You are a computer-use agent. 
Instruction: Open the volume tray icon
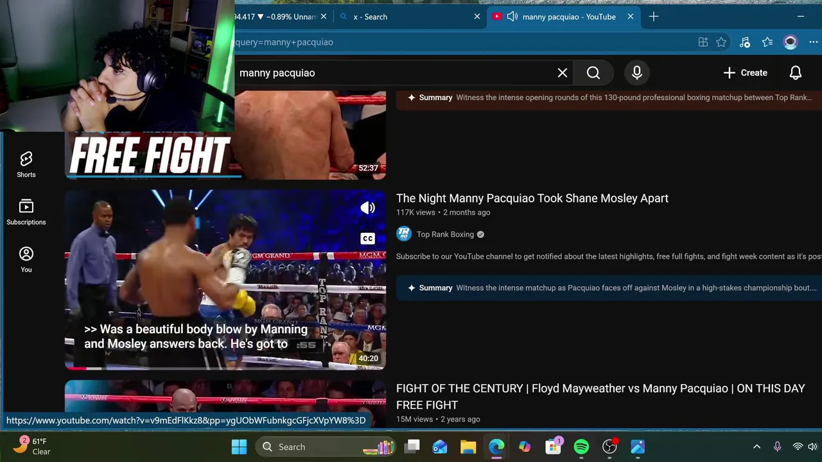coord(812,447)
